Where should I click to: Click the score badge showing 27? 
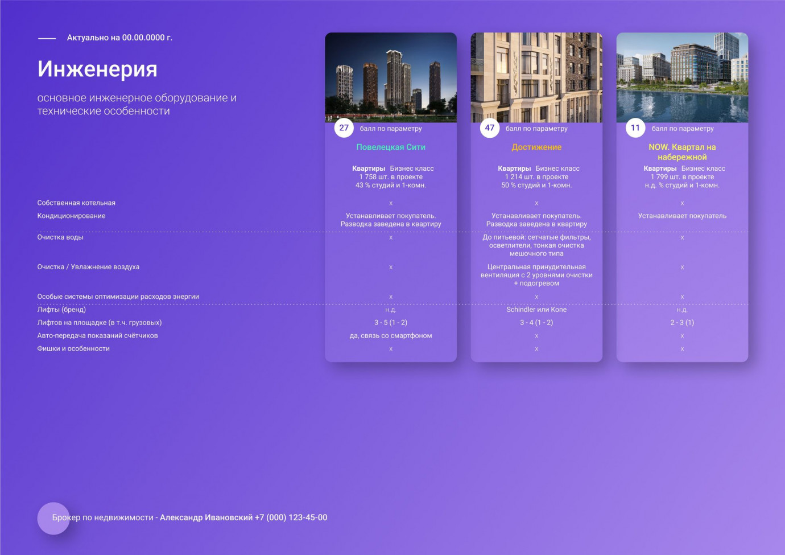click(x=344, y=128)
